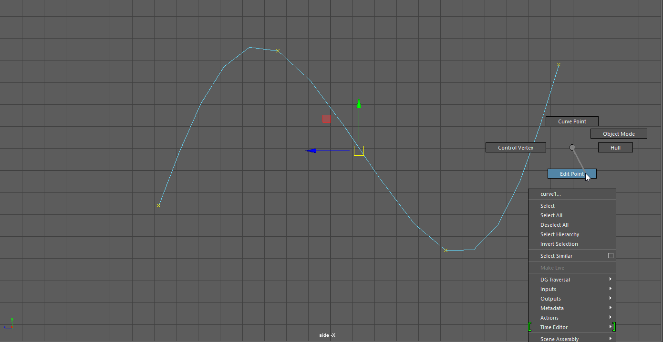Click the yellow center manipulator square
This screenshot has width=663, height=342.
pos(359,151)
